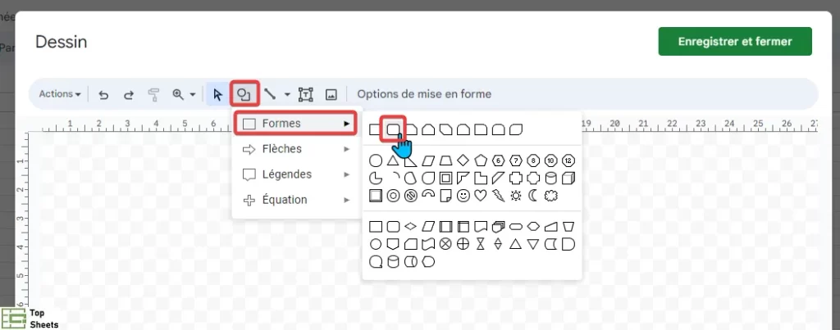Select the Text box tool
The width and height of the screenshot is (840, 330).
pyautogui.click(x=305, y=95)
